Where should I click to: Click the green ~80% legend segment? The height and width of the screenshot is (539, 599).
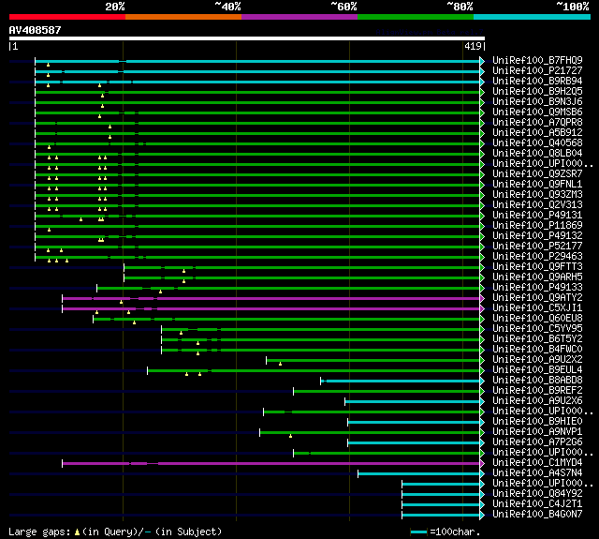pyautogui.click(x=416, y=17)
